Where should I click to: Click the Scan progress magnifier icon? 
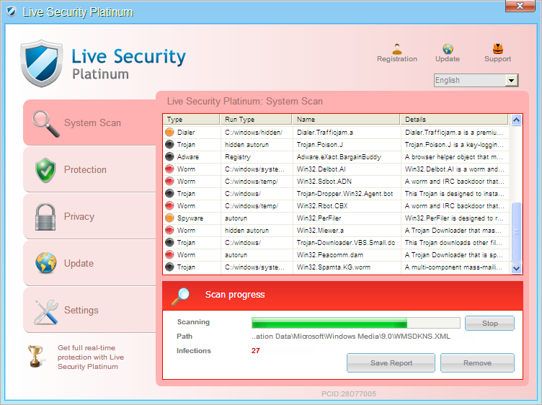(180, 296)
